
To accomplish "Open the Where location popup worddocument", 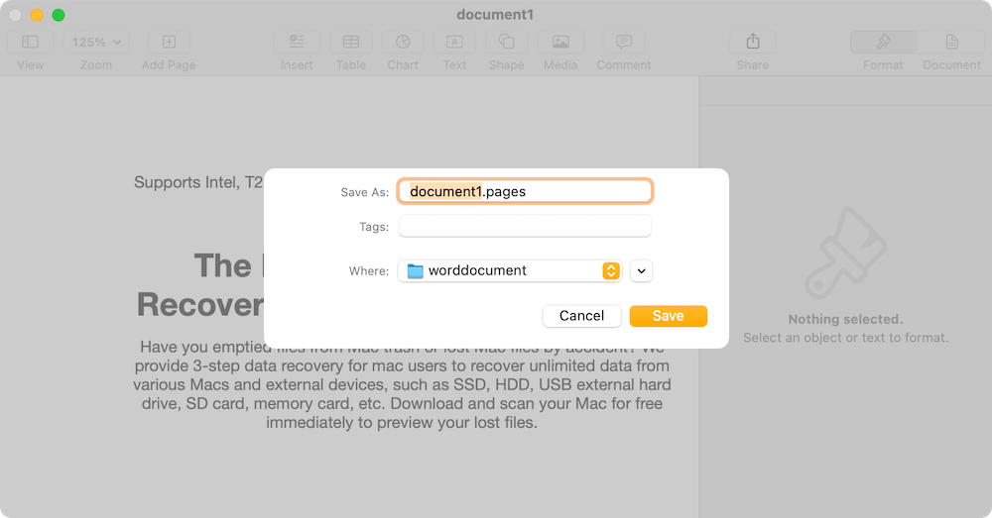I will click(510, 271).
